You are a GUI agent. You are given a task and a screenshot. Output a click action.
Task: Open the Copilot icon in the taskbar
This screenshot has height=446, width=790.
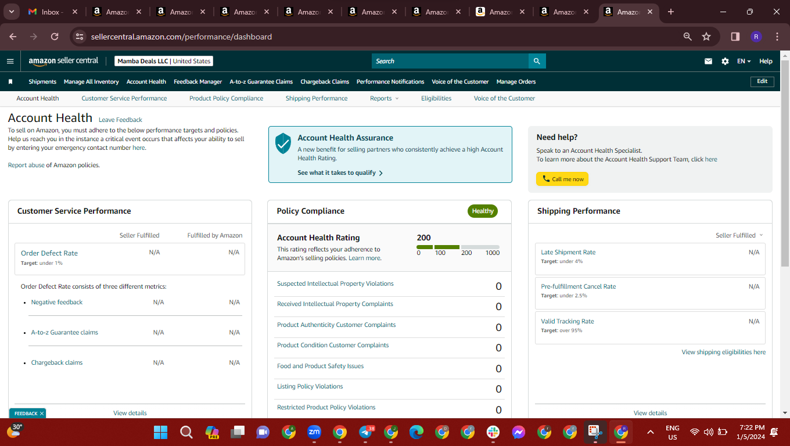click(212, 432)
